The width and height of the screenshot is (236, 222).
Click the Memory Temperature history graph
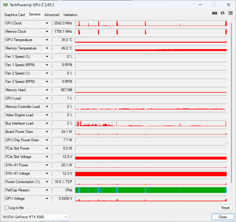(151, 48)
